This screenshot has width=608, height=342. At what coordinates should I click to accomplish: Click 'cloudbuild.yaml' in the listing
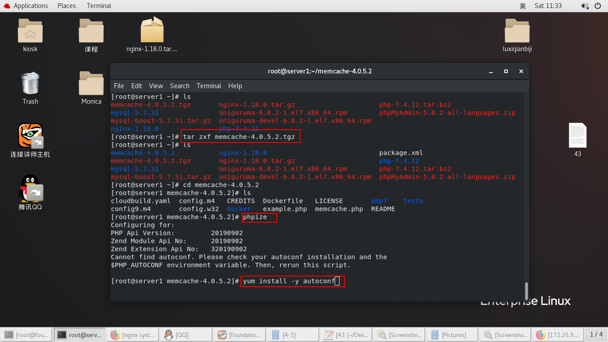(141, 201)
